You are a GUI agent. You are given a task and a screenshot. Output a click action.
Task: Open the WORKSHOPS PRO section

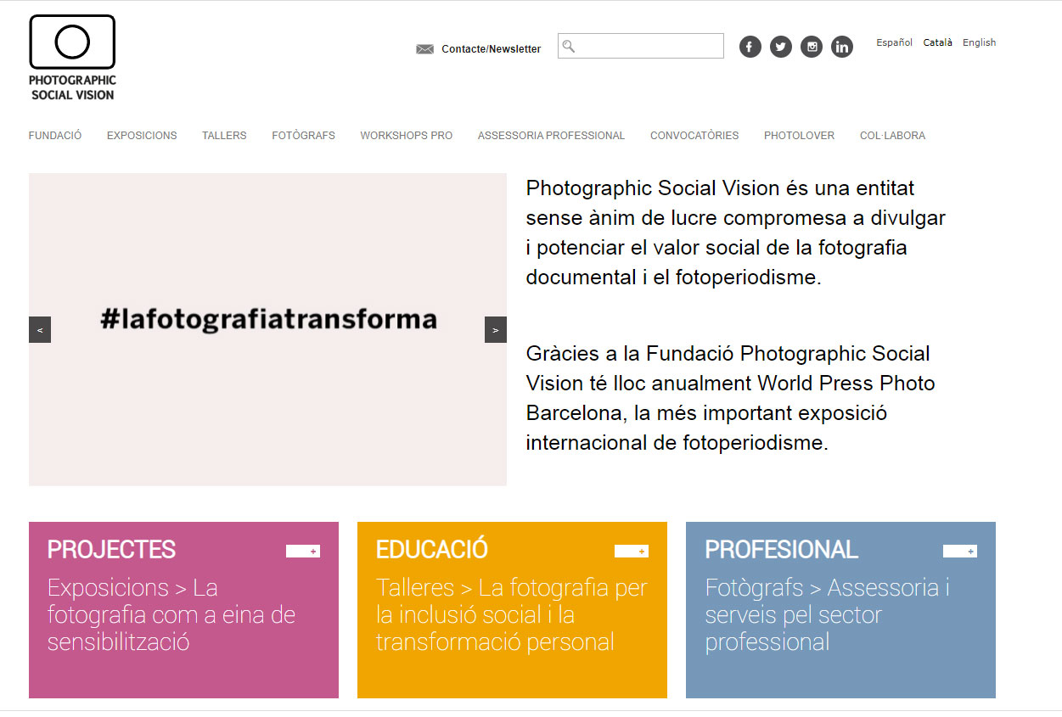click(x=406, y=135)
